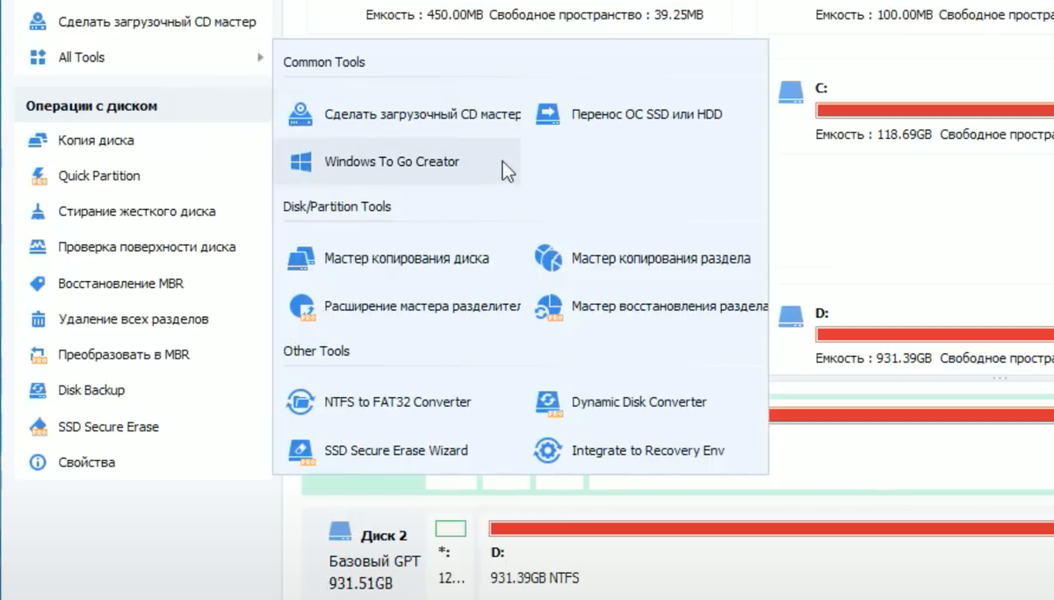
Task: Click the Other Tools heading
Action: (x=316, y=351)
